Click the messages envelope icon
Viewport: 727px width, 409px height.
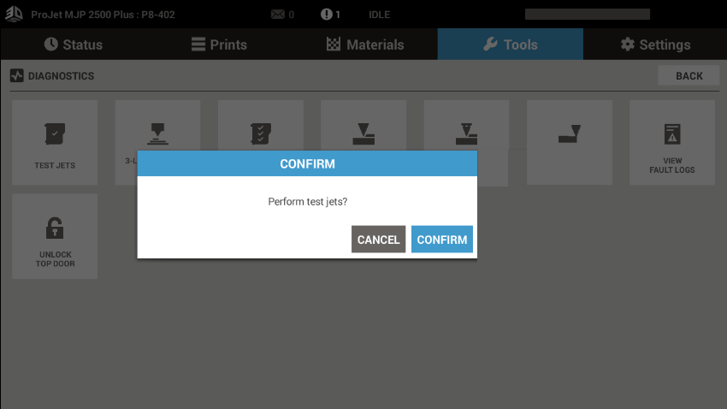coord(278,15)
